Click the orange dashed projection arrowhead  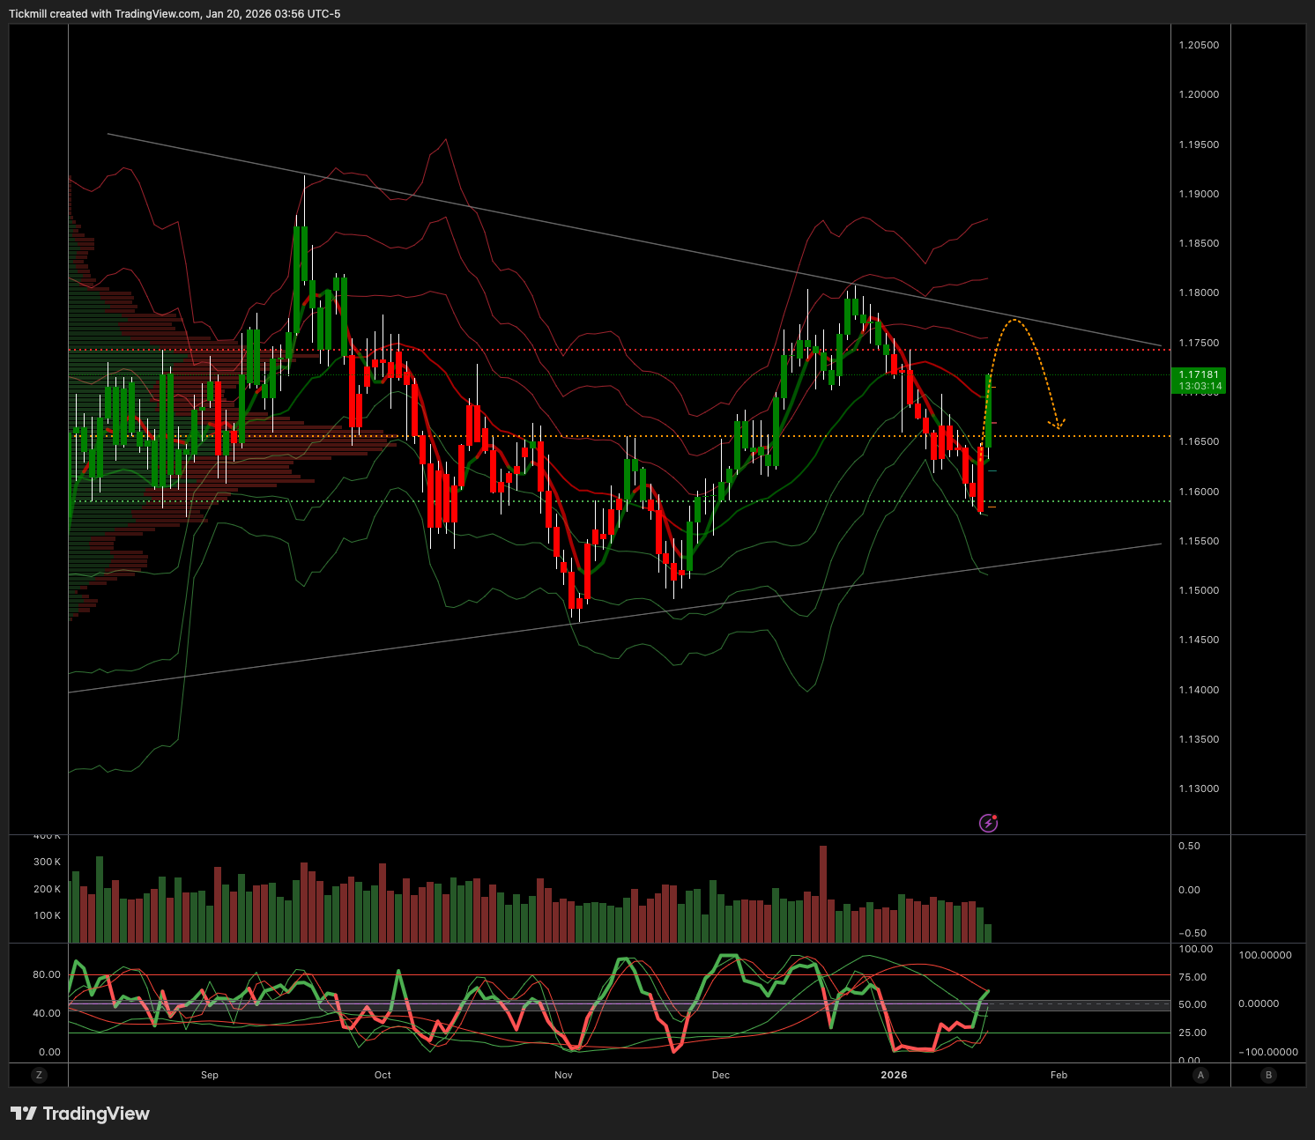tap(1058, 425)
